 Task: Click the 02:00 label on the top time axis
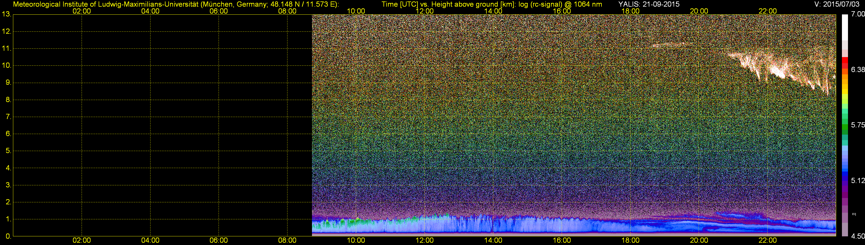point(82,11)
